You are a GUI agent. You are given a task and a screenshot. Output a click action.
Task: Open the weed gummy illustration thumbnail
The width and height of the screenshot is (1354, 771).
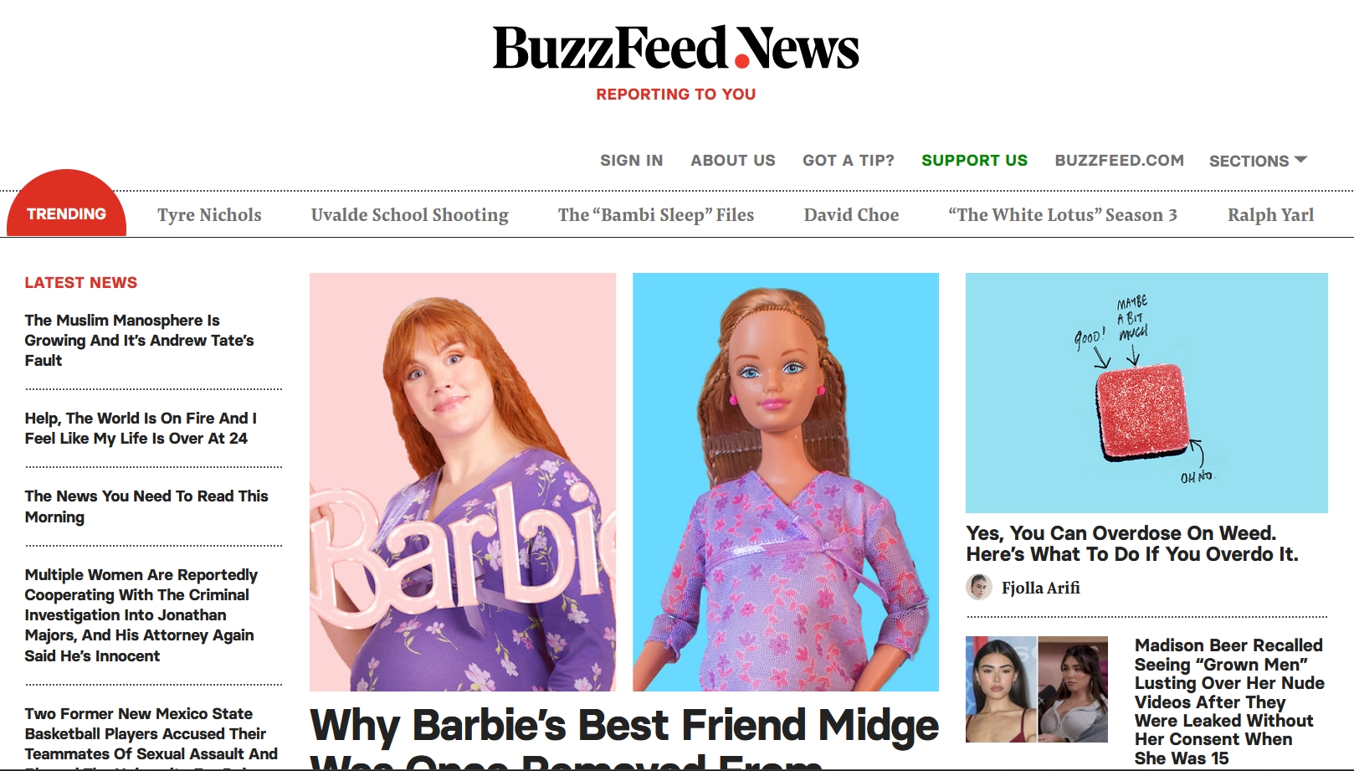click(x=1146, y=393)
